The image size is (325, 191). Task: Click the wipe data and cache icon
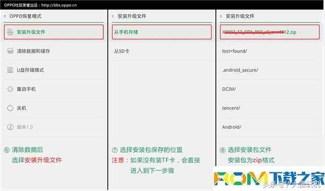point(10,51)
